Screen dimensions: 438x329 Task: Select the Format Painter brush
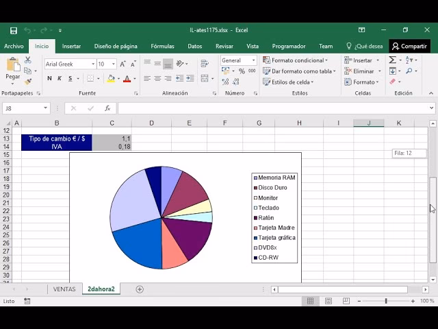[27, 82]
